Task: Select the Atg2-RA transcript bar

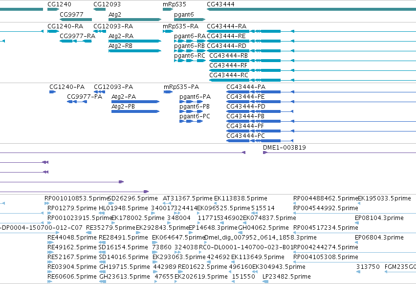Action: (135, 41)
